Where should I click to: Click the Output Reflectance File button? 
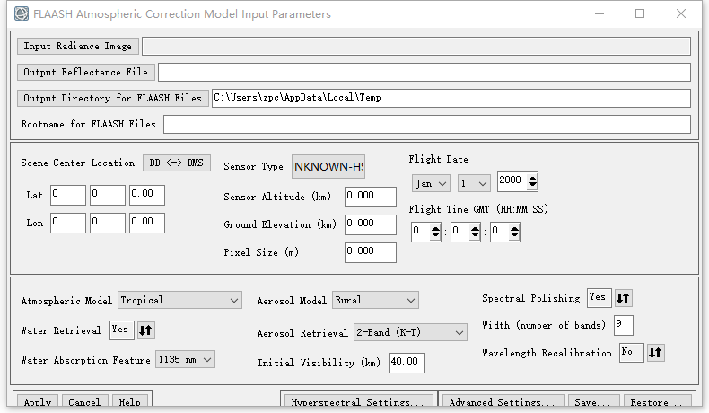click(86, 73)
